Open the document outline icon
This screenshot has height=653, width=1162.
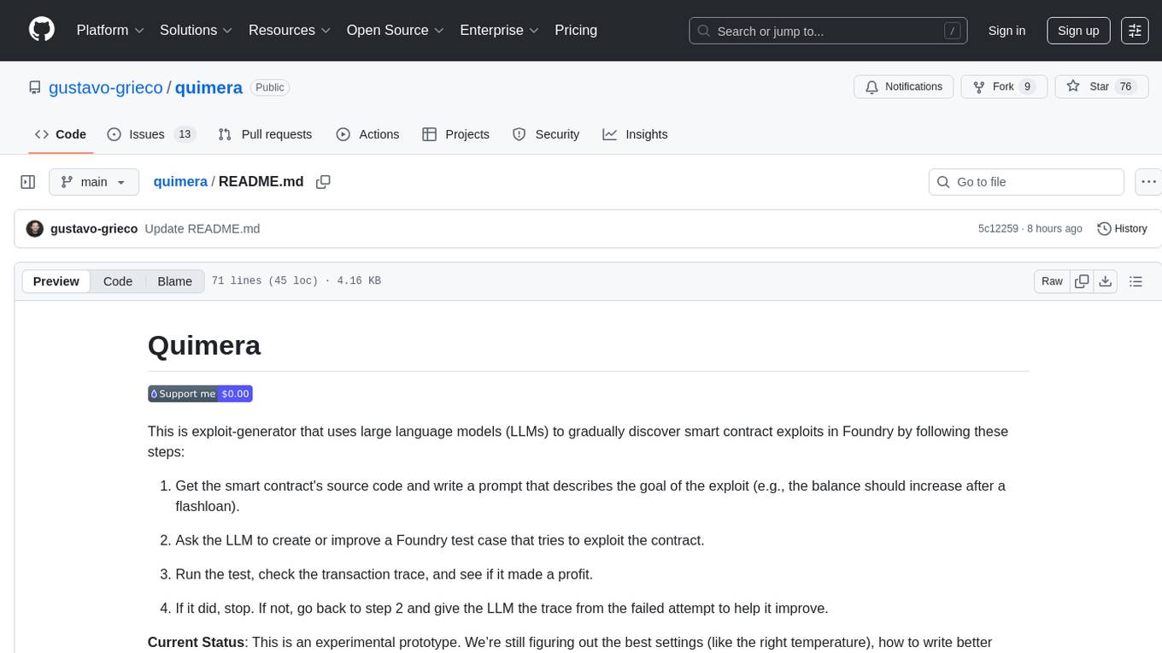click(x=1136, y=281)
